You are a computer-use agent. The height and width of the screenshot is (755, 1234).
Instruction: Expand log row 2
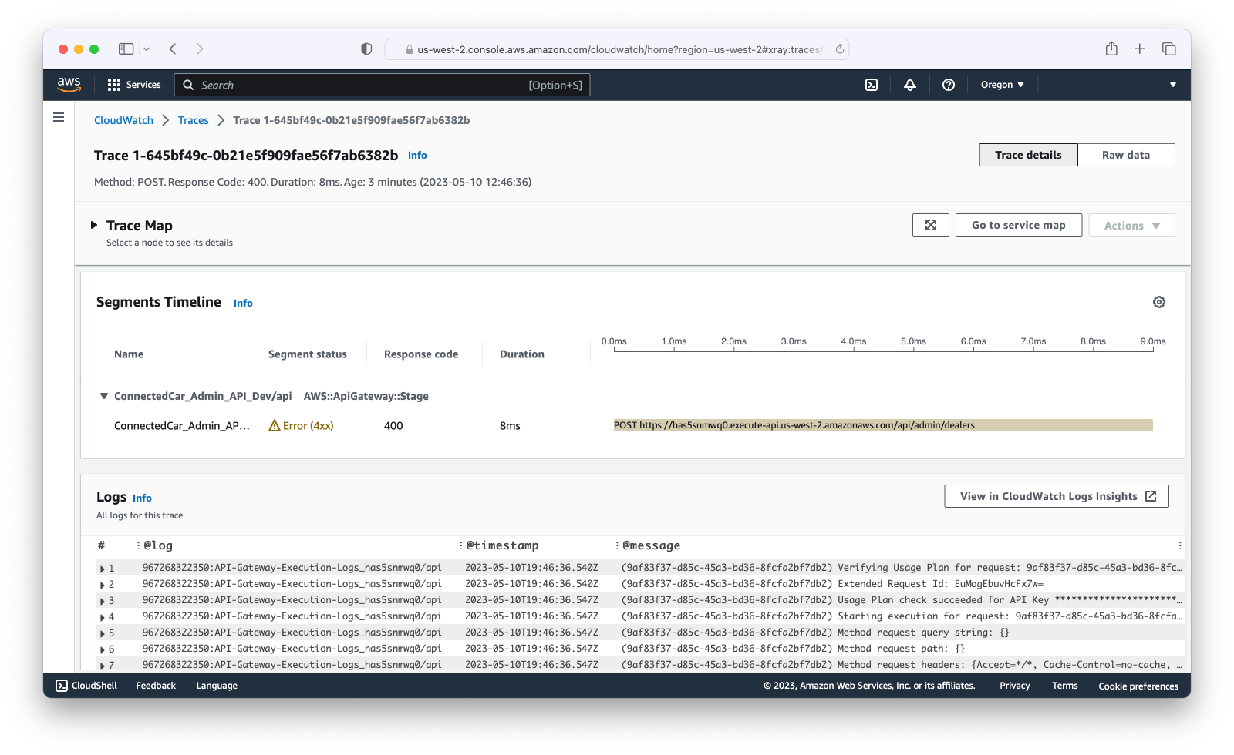click(x=102, y=585)
